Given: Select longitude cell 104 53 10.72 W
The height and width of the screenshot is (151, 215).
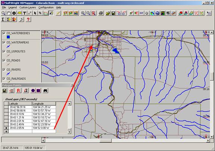Looking at the screenshot, I should (x=44, y=117).
